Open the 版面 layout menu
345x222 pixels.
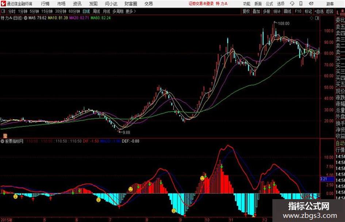258,4
